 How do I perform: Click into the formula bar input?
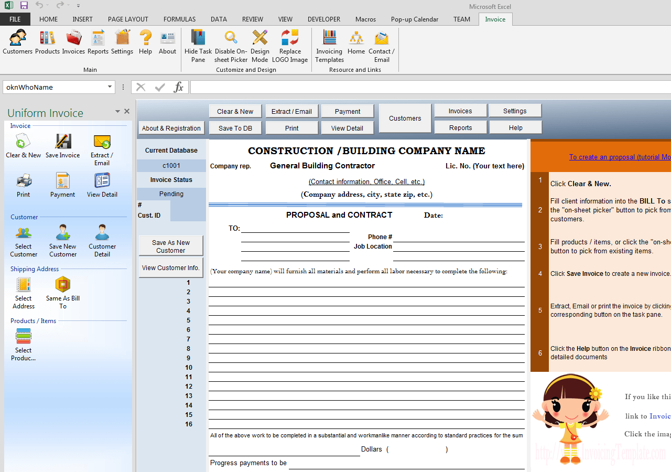pyautogui.click(x=430, y=87)
